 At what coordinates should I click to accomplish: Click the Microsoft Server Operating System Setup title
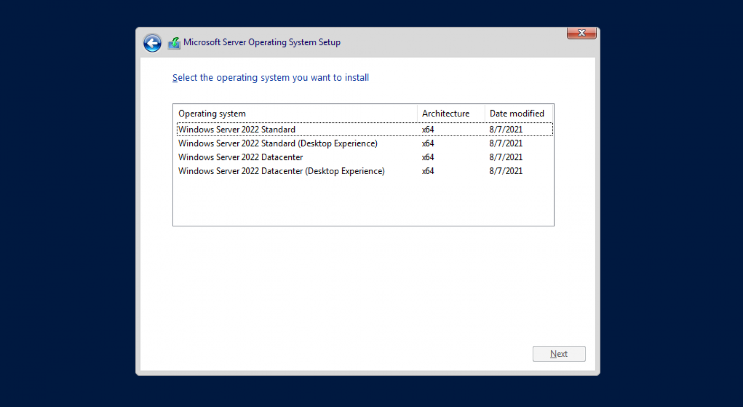pos(262,42)
